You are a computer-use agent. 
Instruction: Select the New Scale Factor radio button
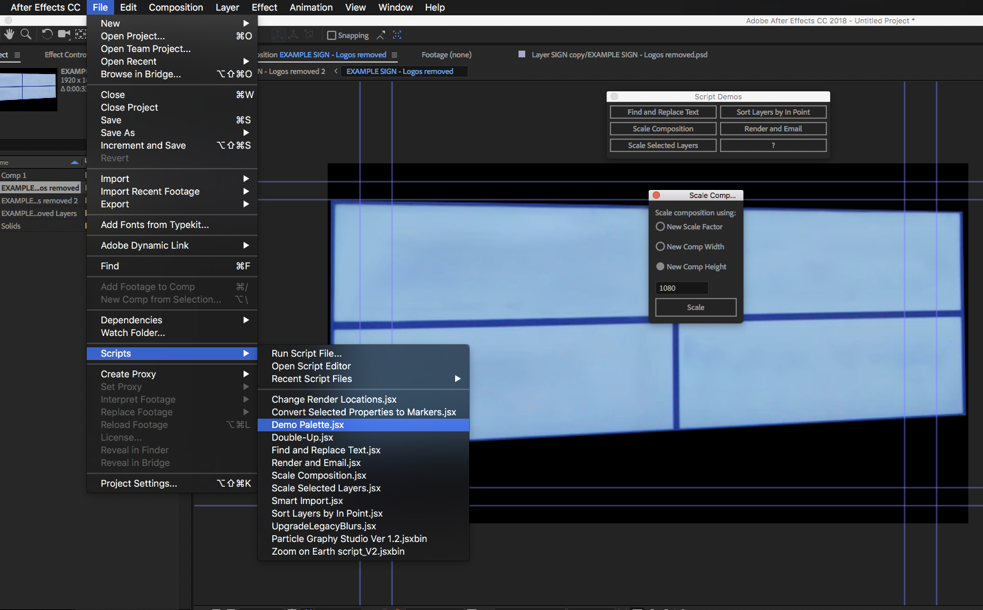(660, 227)
